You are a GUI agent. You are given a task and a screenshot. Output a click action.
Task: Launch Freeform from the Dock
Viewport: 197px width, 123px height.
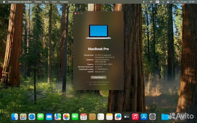(118, 117)
